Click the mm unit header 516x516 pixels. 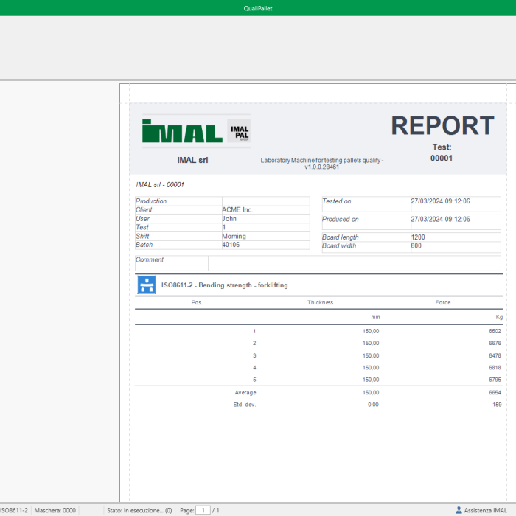(375, 317)
